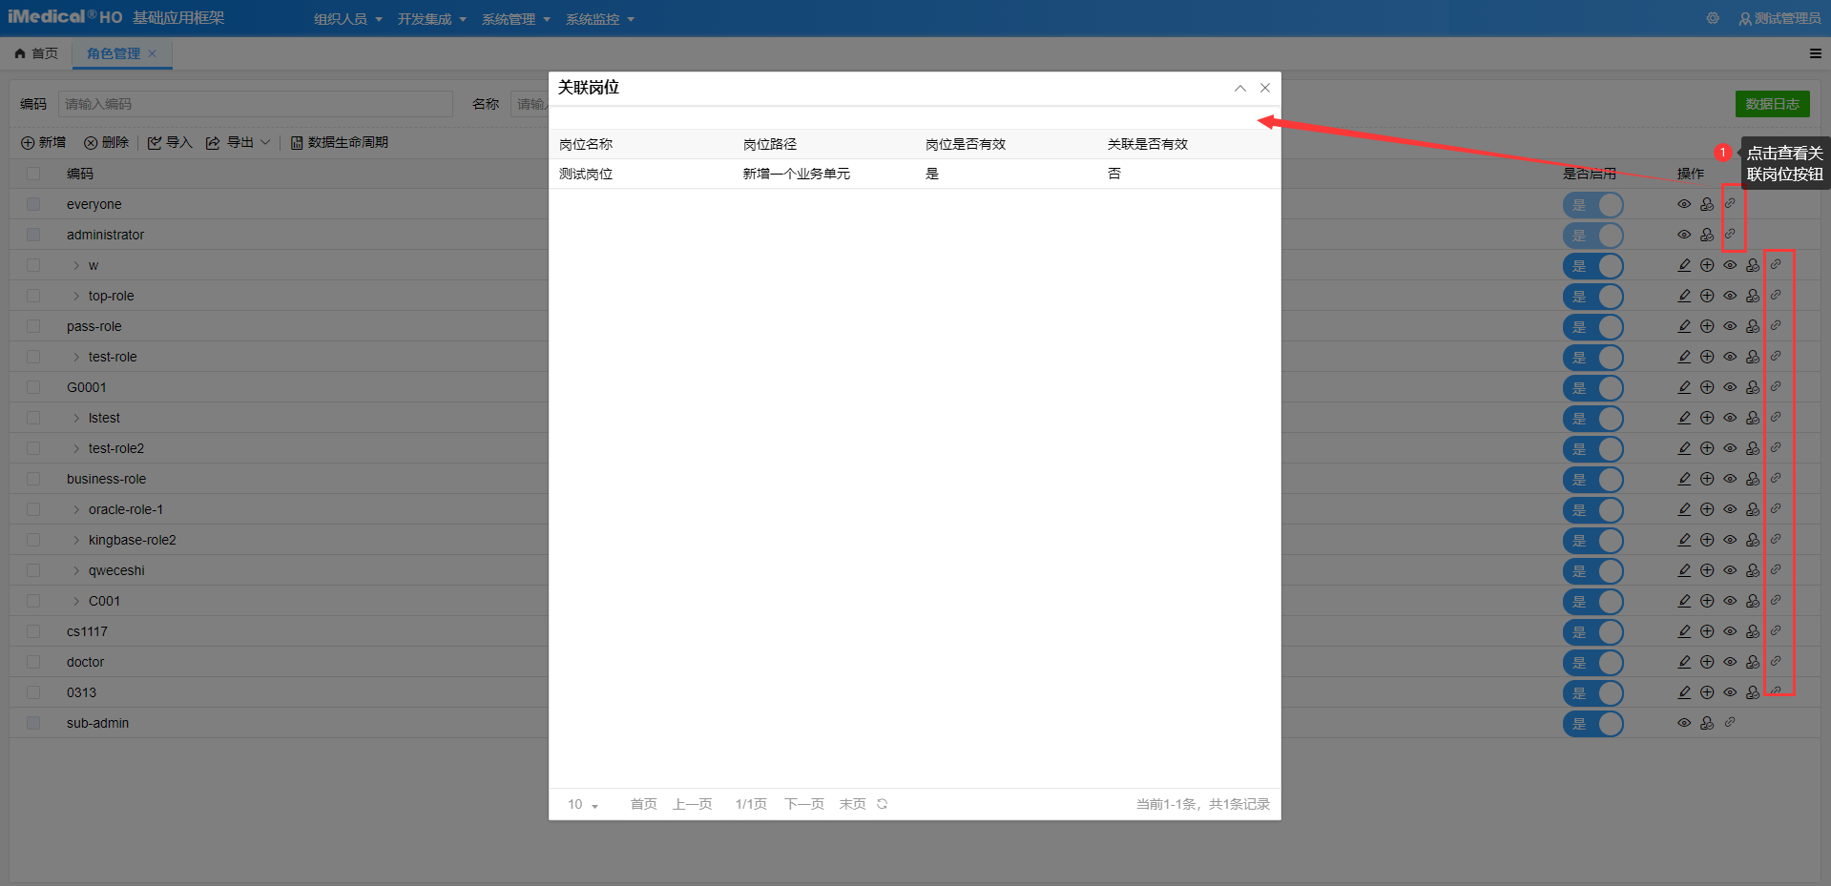Check the select-all checkbox in the 编码 header
The width and height of the screenshot is (1831, 886).
click(32, 174)
